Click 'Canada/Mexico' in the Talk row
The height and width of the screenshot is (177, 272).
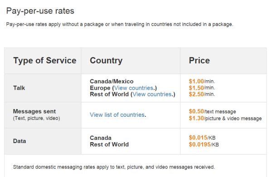(112, 81)
